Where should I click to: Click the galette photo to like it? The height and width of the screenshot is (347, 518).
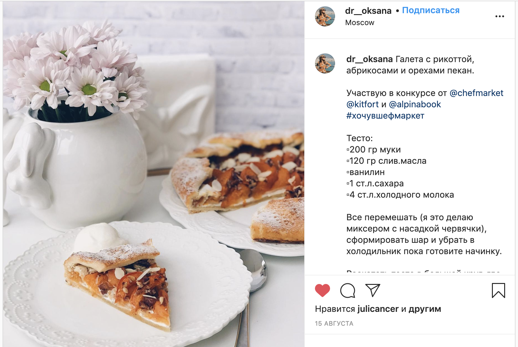tap(153, 174)
